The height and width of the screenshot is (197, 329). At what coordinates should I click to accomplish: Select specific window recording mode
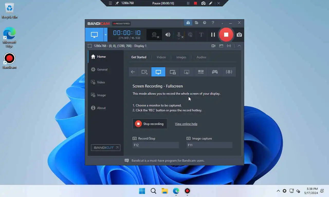click(173, 72)
